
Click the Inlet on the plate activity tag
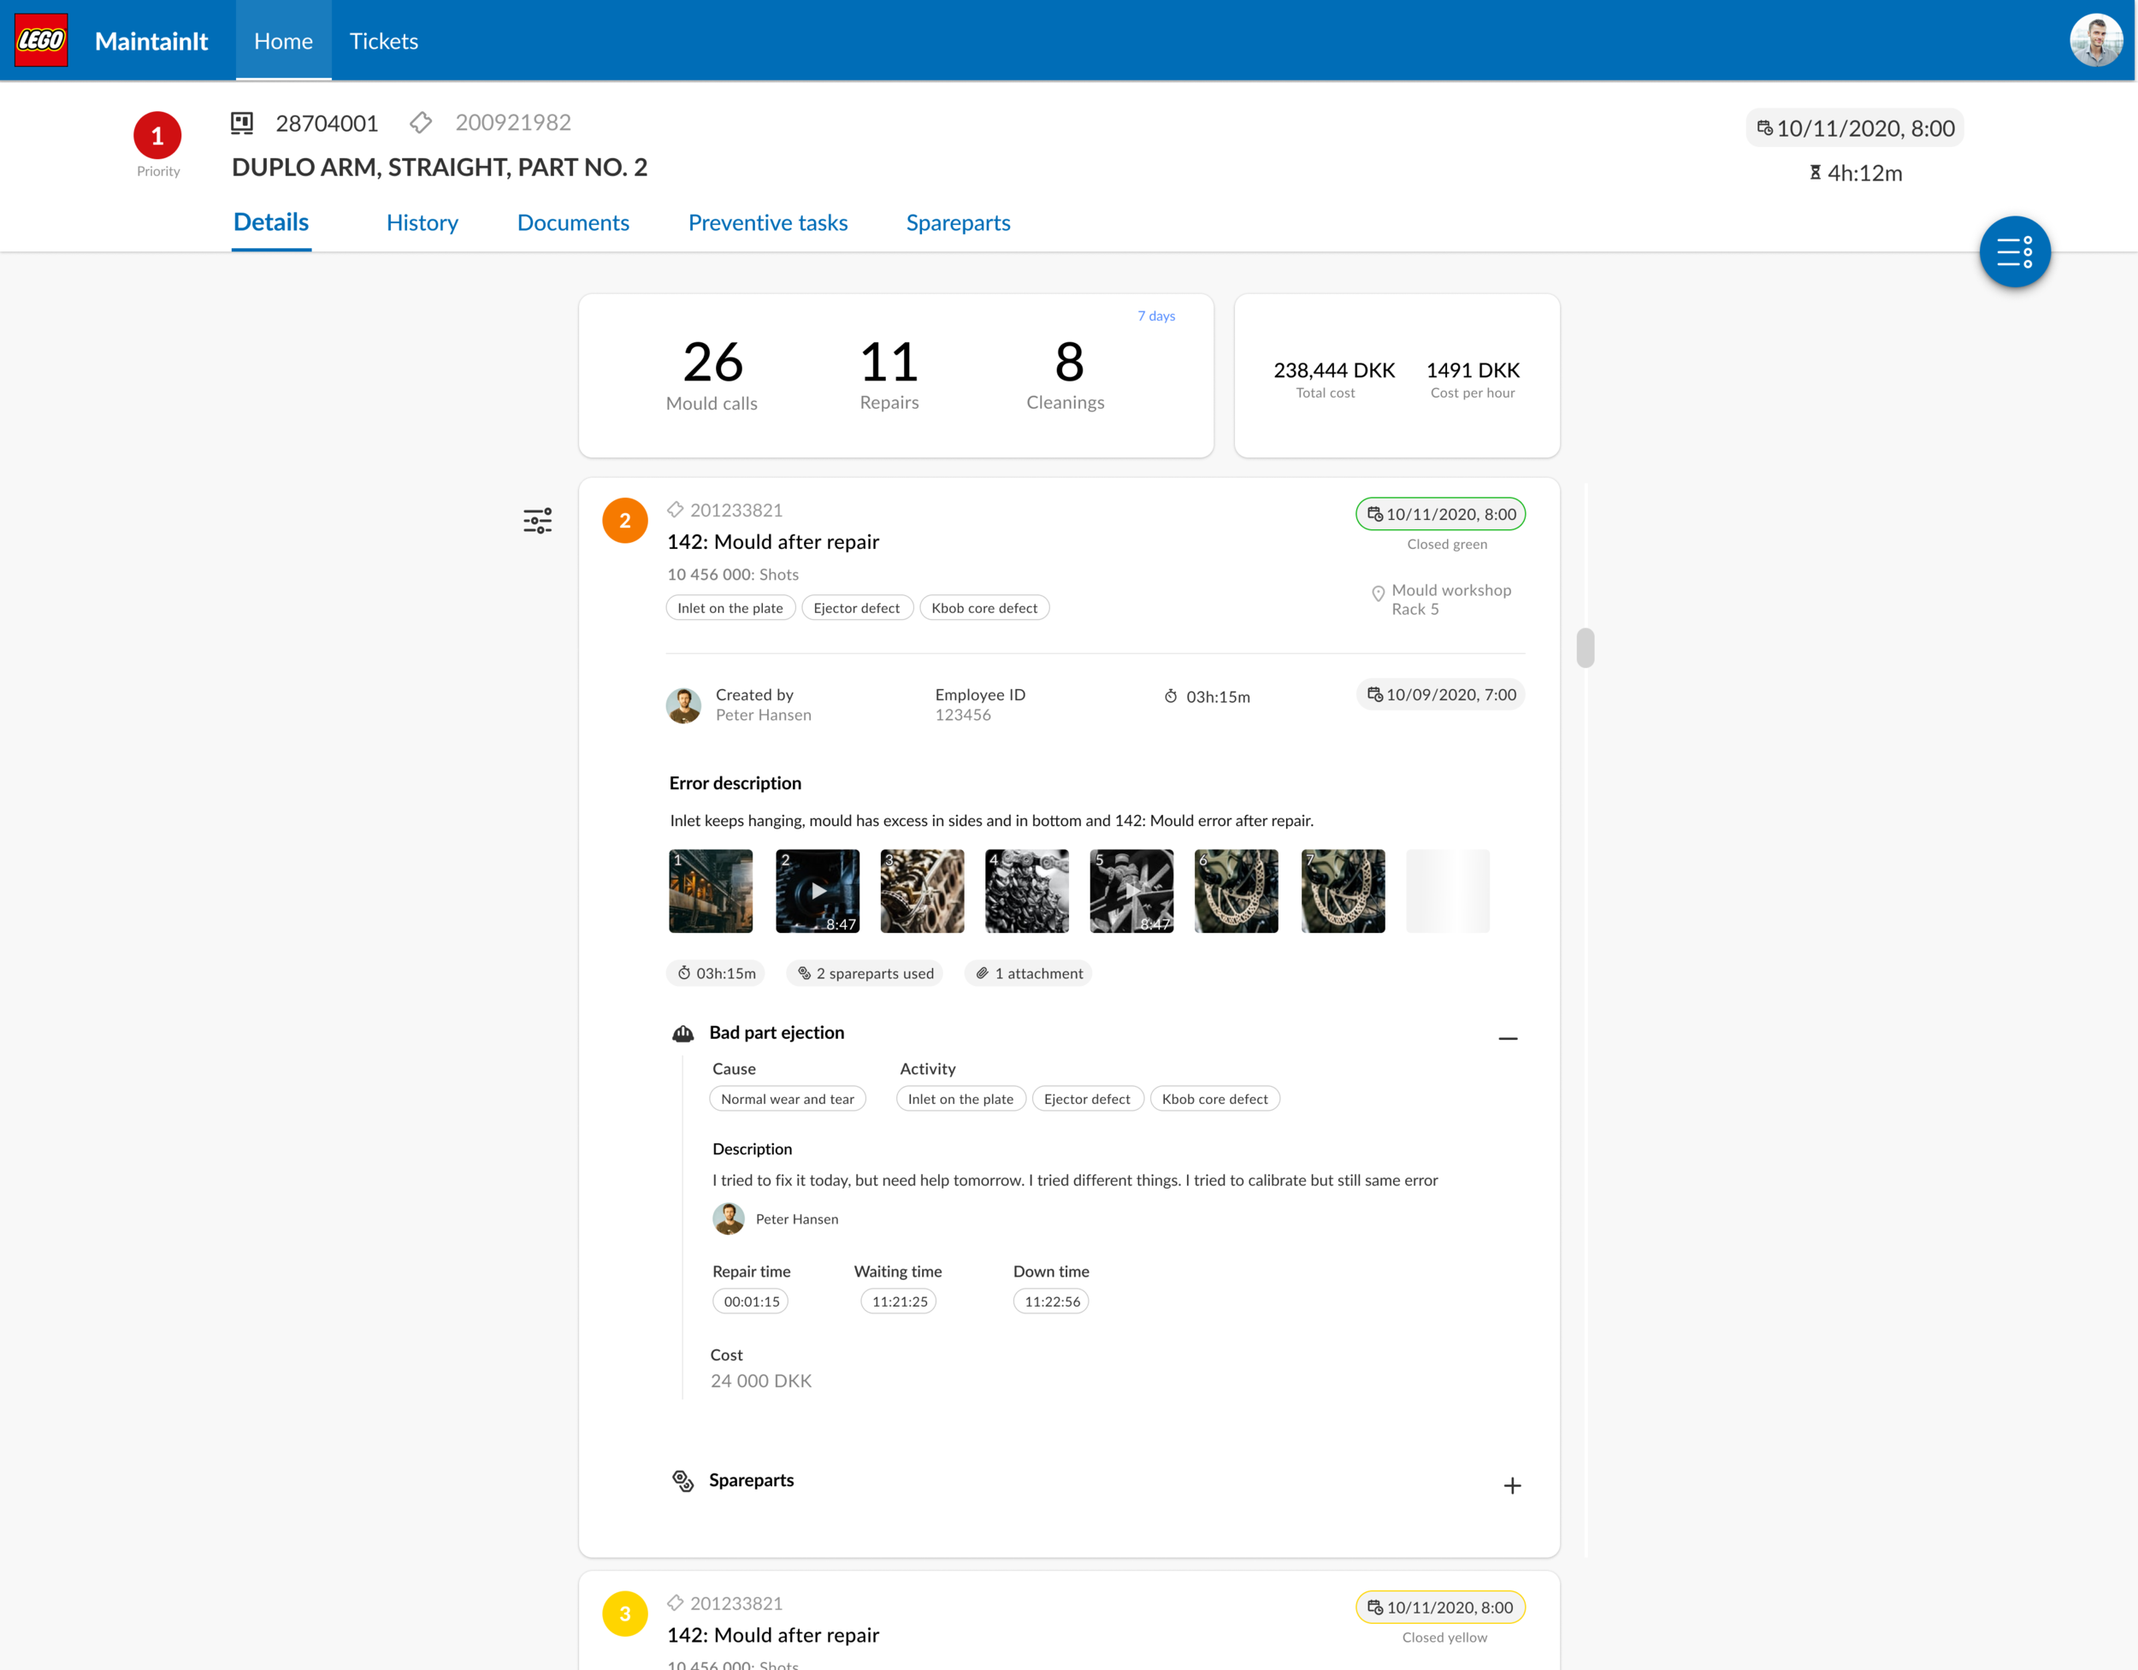960,1098
